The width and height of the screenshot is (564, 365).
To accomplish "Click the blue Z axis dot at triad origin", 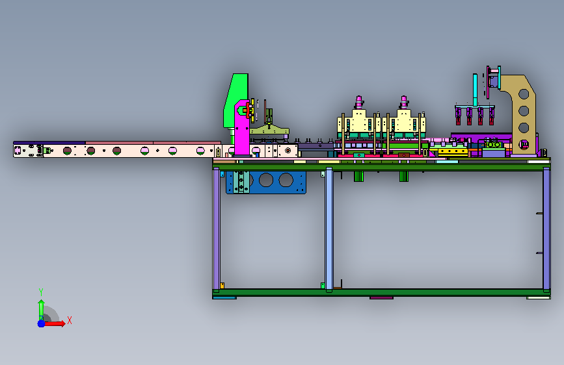I will 41,323.
